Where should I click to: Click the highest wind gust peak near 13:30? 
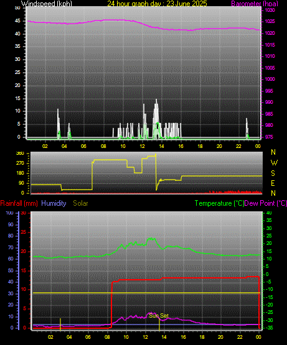pyautogui.click(x=156, y=100)
